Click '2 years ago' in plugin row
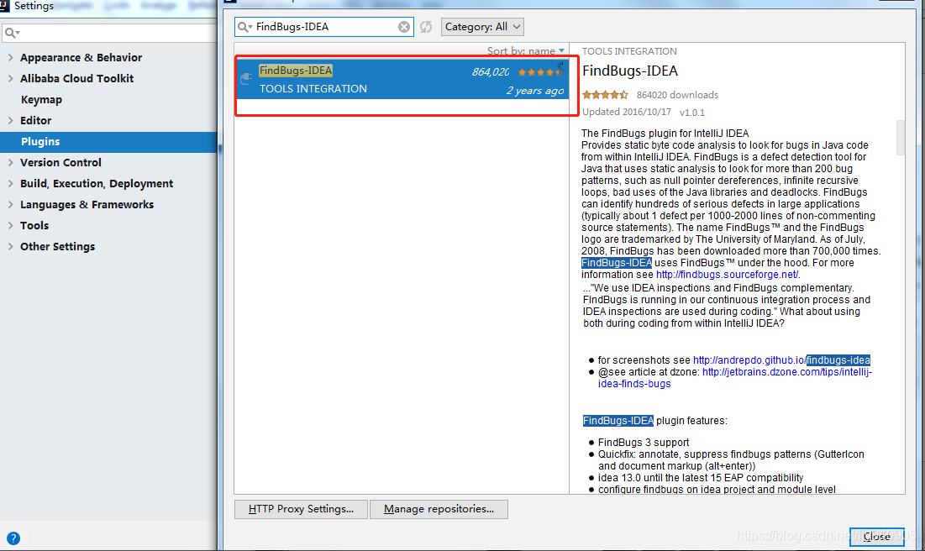This screenshot has width=925, height=551. [x=535, y=91]
